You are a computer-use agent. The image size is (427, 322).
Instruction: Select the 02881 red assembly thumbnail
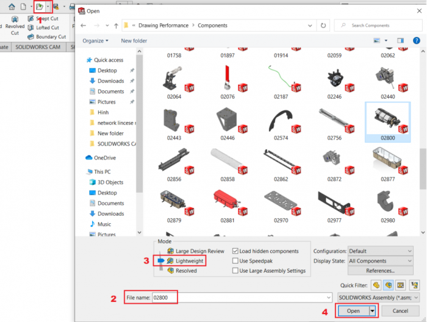(228, 206)
